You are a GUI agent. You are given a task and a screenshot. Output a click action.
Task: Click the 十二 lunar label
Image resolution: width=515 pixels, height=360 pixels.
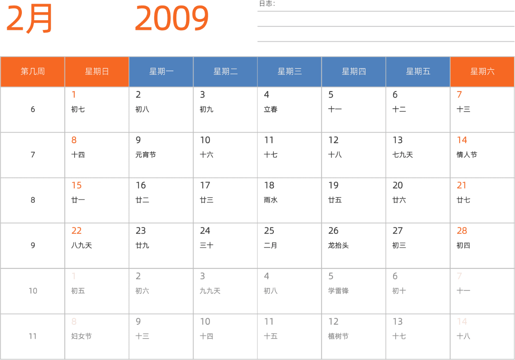[x=399, y=110]
